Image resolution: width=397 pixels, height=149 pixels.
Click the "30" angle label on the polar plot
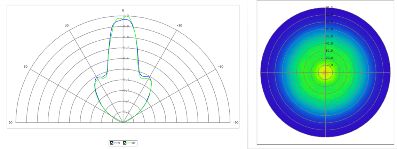[66, 25]
